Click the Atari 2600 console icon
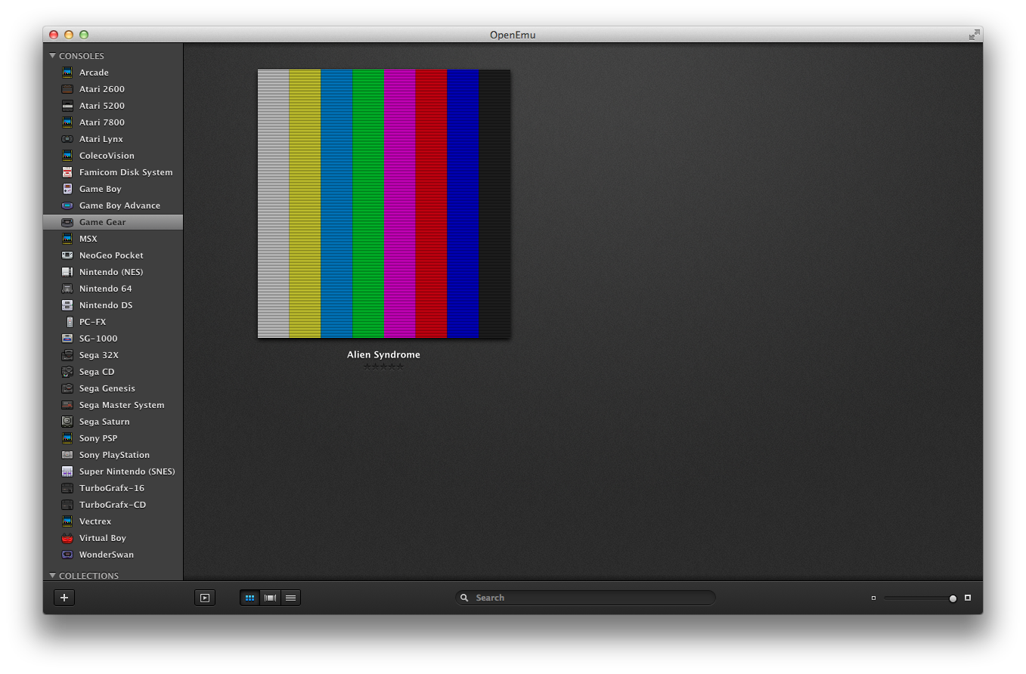 [x=67, y=89]
